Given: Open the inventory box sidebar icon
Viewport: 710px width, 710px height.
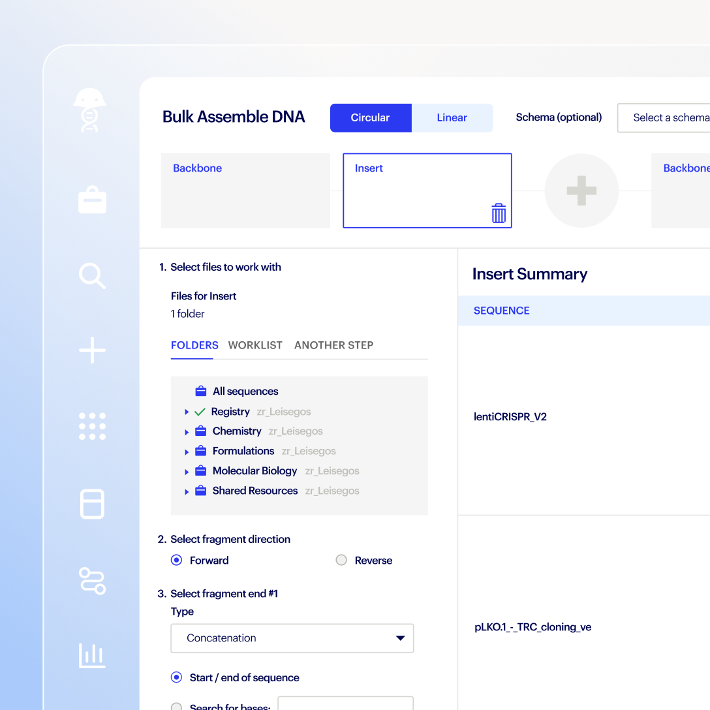Looking at the screenshot, I should tap(93, 504).
